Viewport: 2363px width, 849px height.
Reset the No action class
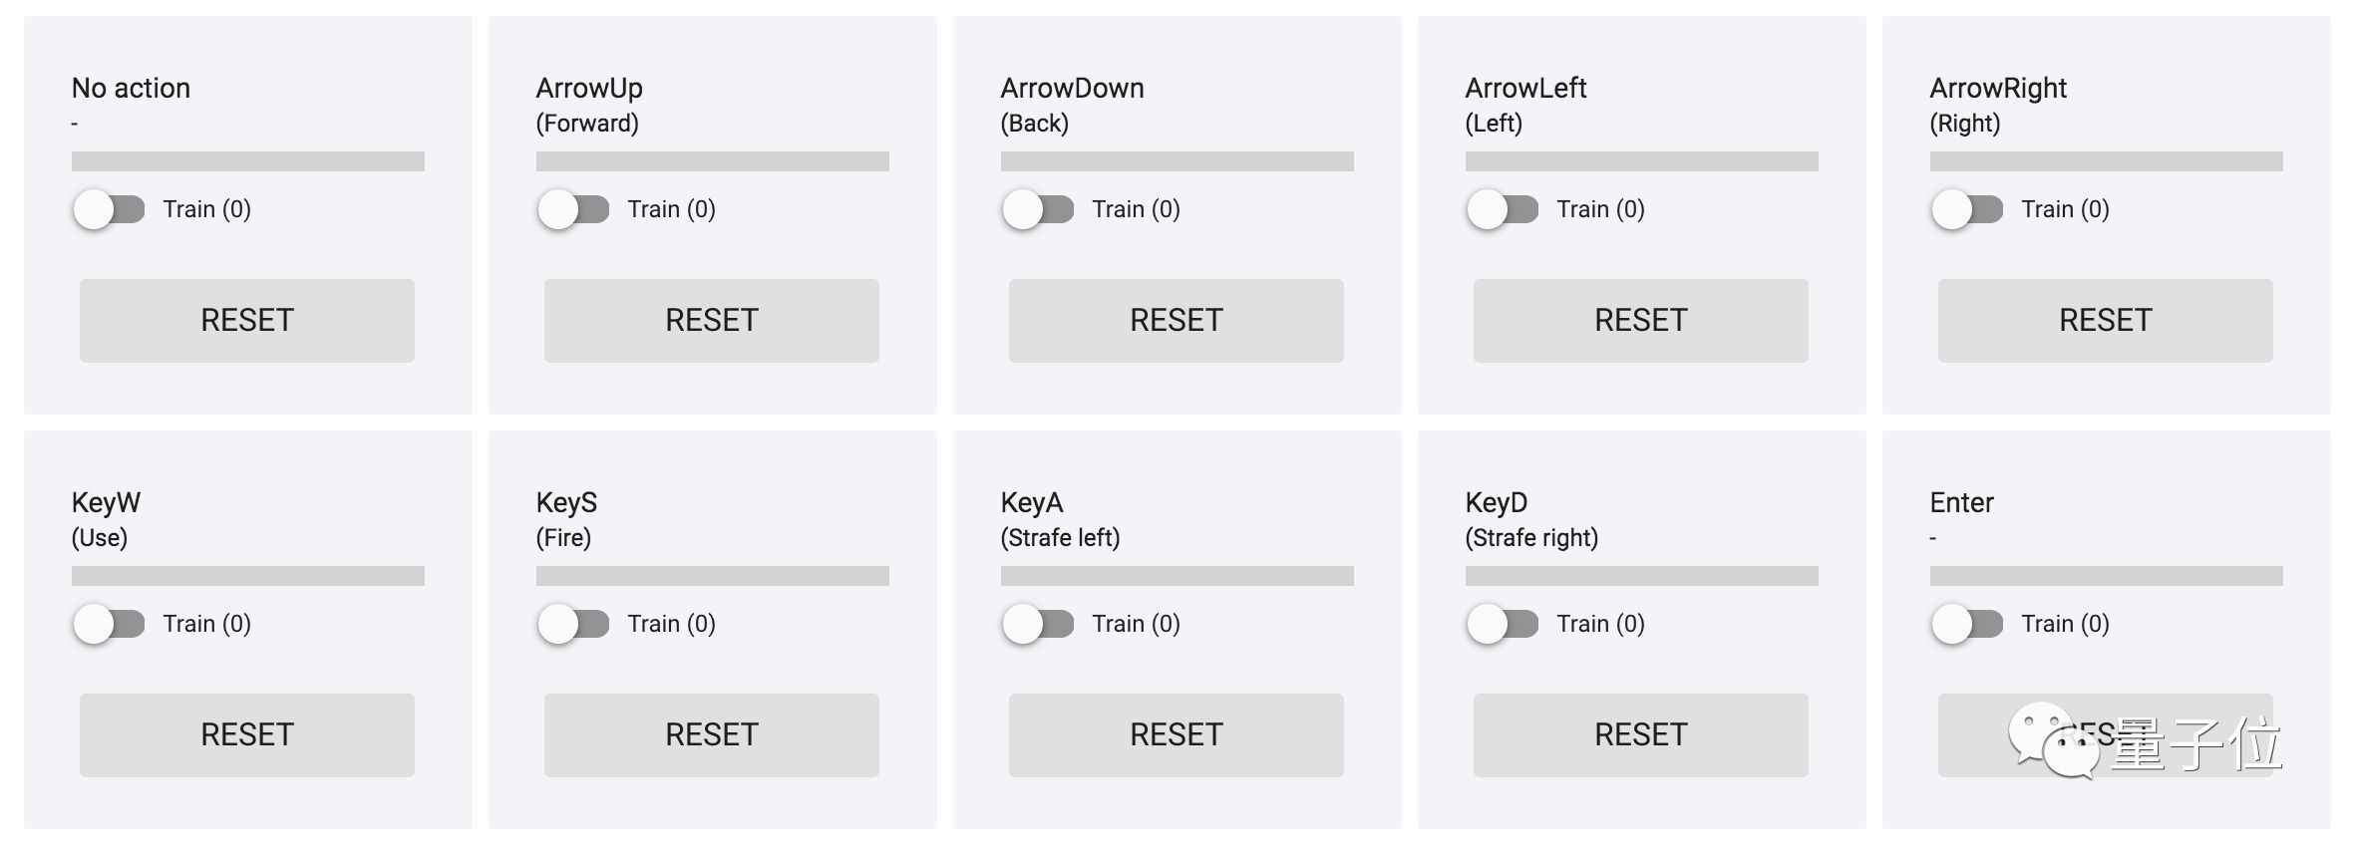tap(247, 321)
